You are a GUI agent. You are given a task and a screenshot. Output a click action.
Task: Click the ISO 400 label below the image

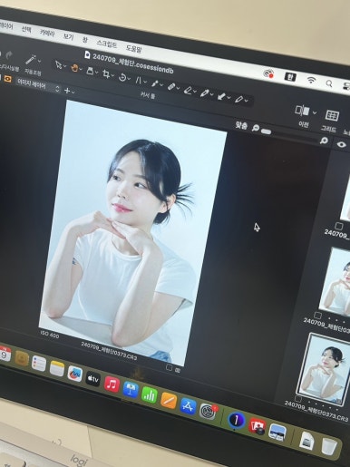(50, 334)
